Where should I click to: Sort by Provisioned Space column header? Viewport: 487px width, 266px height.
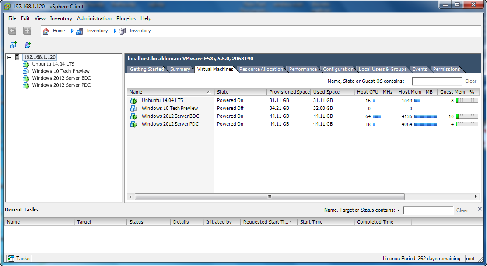coord(288,92)
